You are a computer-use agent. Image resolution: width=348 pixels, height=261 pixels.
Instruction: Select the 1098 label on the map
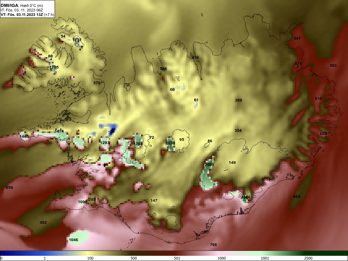click(82, 202)
